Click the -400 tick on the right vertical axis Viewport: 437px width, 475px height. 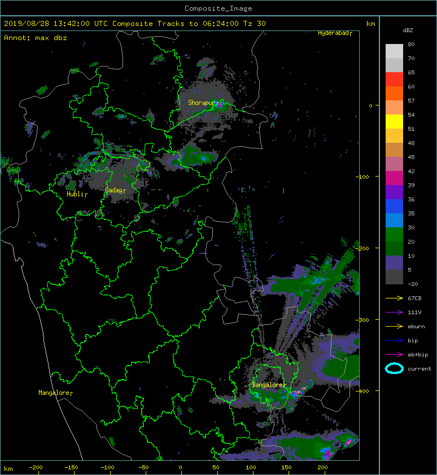(x=362, y=391)
